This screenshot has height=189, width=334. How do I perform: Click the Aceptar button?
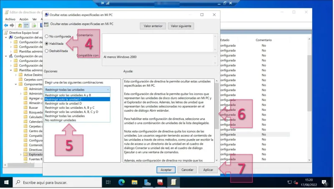pyautogui.click(x=166, y=170)
